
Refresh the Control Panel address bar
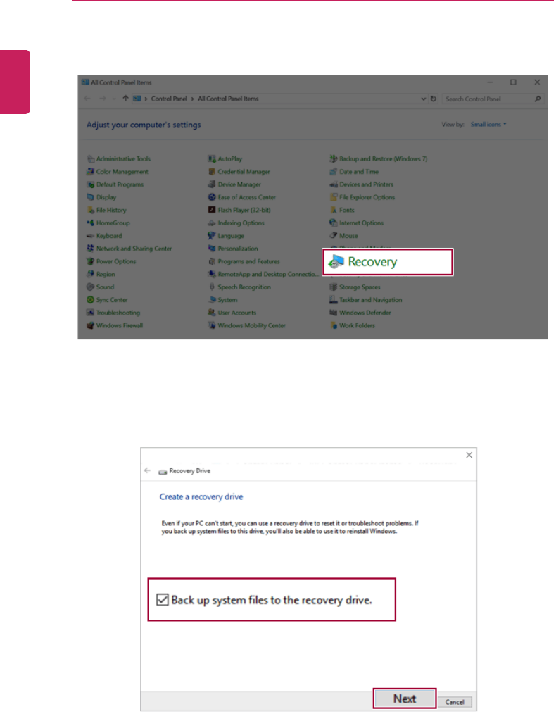tap(434, 99)
